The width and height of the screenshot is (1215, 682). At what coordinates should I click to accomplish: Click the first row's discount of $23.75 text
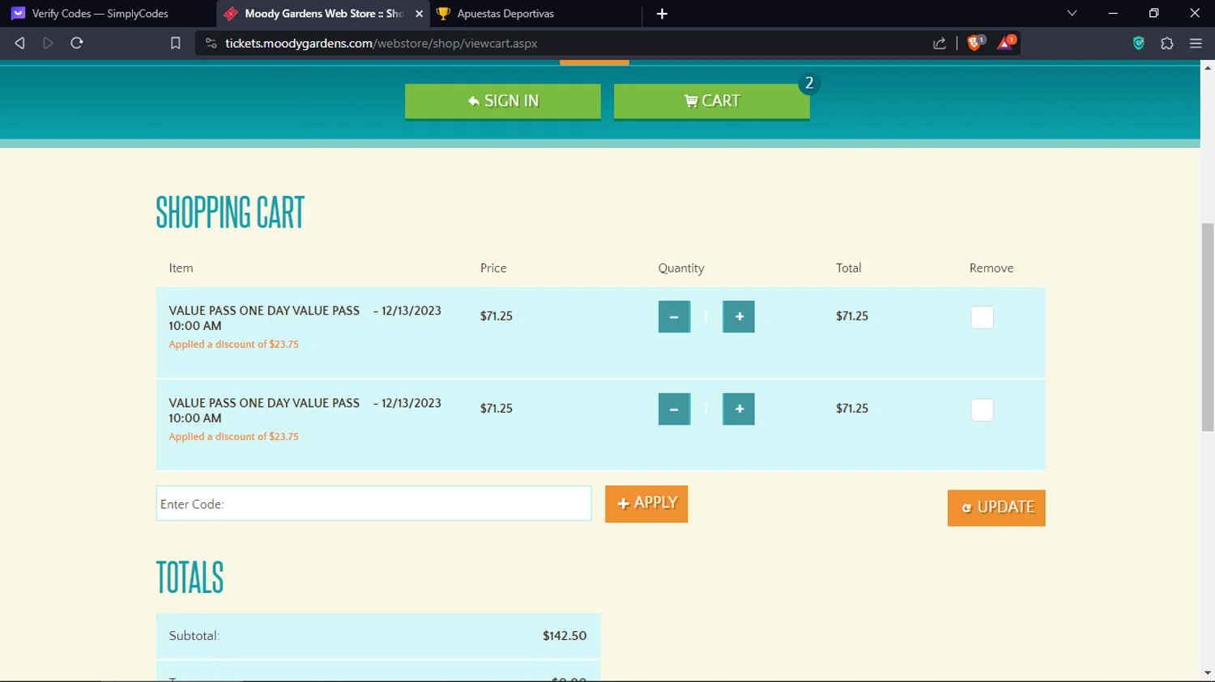233,344
